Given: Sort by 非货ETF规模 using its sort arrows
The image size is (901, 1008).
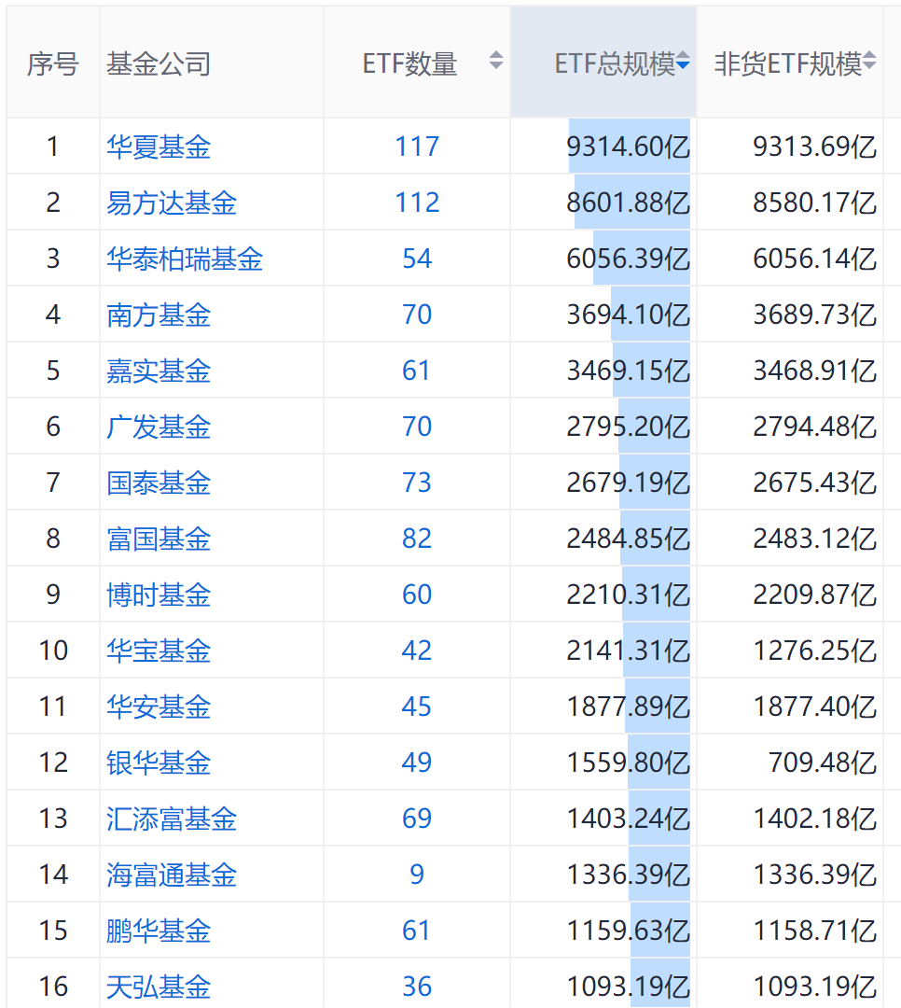Looking at the screenshot, I should pos(869,61).
